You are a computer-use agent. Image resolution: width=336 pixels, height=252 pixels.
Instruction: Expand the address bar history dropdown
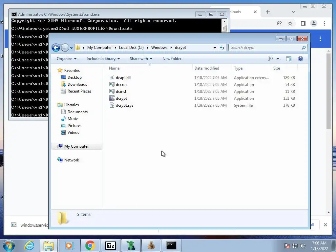(x=215, y=48)
